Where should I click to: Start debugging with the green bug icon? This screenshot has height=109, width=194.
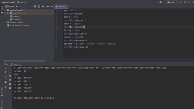pyautogui.click(x=185, y=2)
